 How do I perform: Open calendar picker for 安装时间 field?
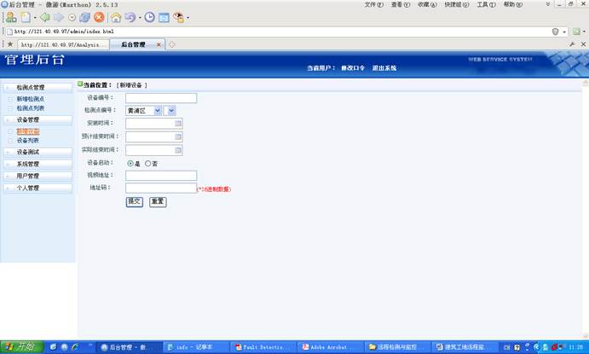[178, 124]
